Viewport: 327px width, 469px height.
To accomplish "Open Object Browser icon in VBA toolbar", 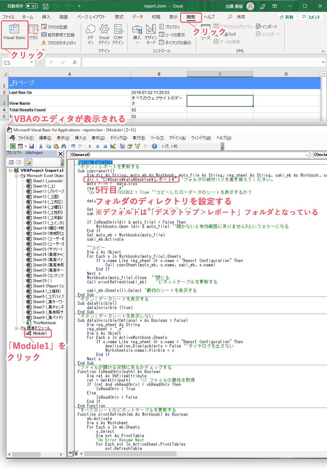I will tap(137, 146).
